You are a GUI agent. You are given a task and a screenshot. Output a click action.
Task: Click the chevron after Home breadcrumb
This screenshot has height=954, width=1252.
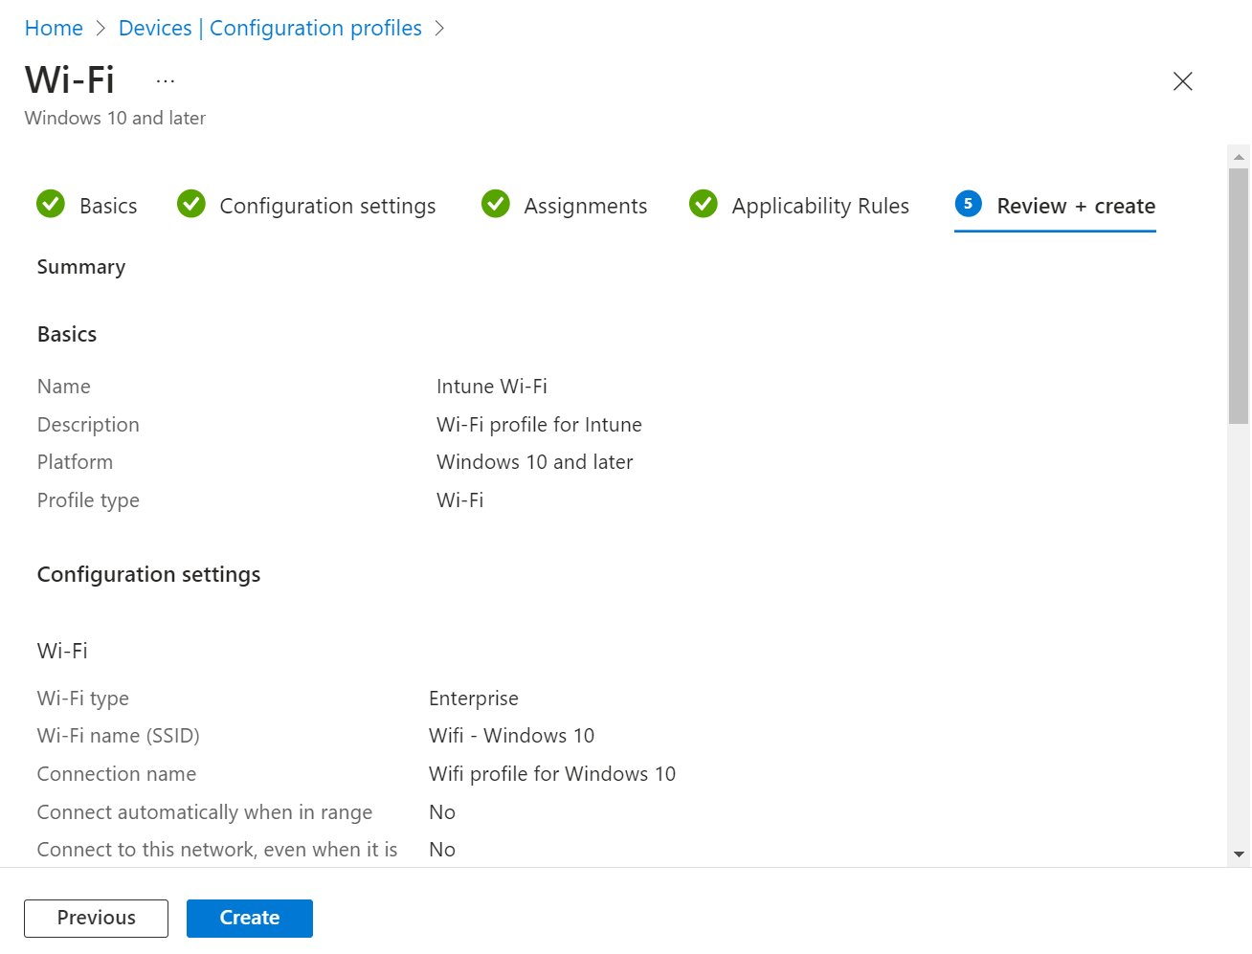click(x=101, y=29)
